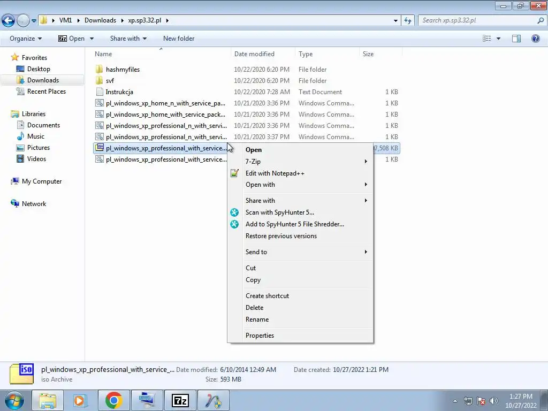Choose Cut in the context menu
This screenshot has width=548, height=411.
300,268
